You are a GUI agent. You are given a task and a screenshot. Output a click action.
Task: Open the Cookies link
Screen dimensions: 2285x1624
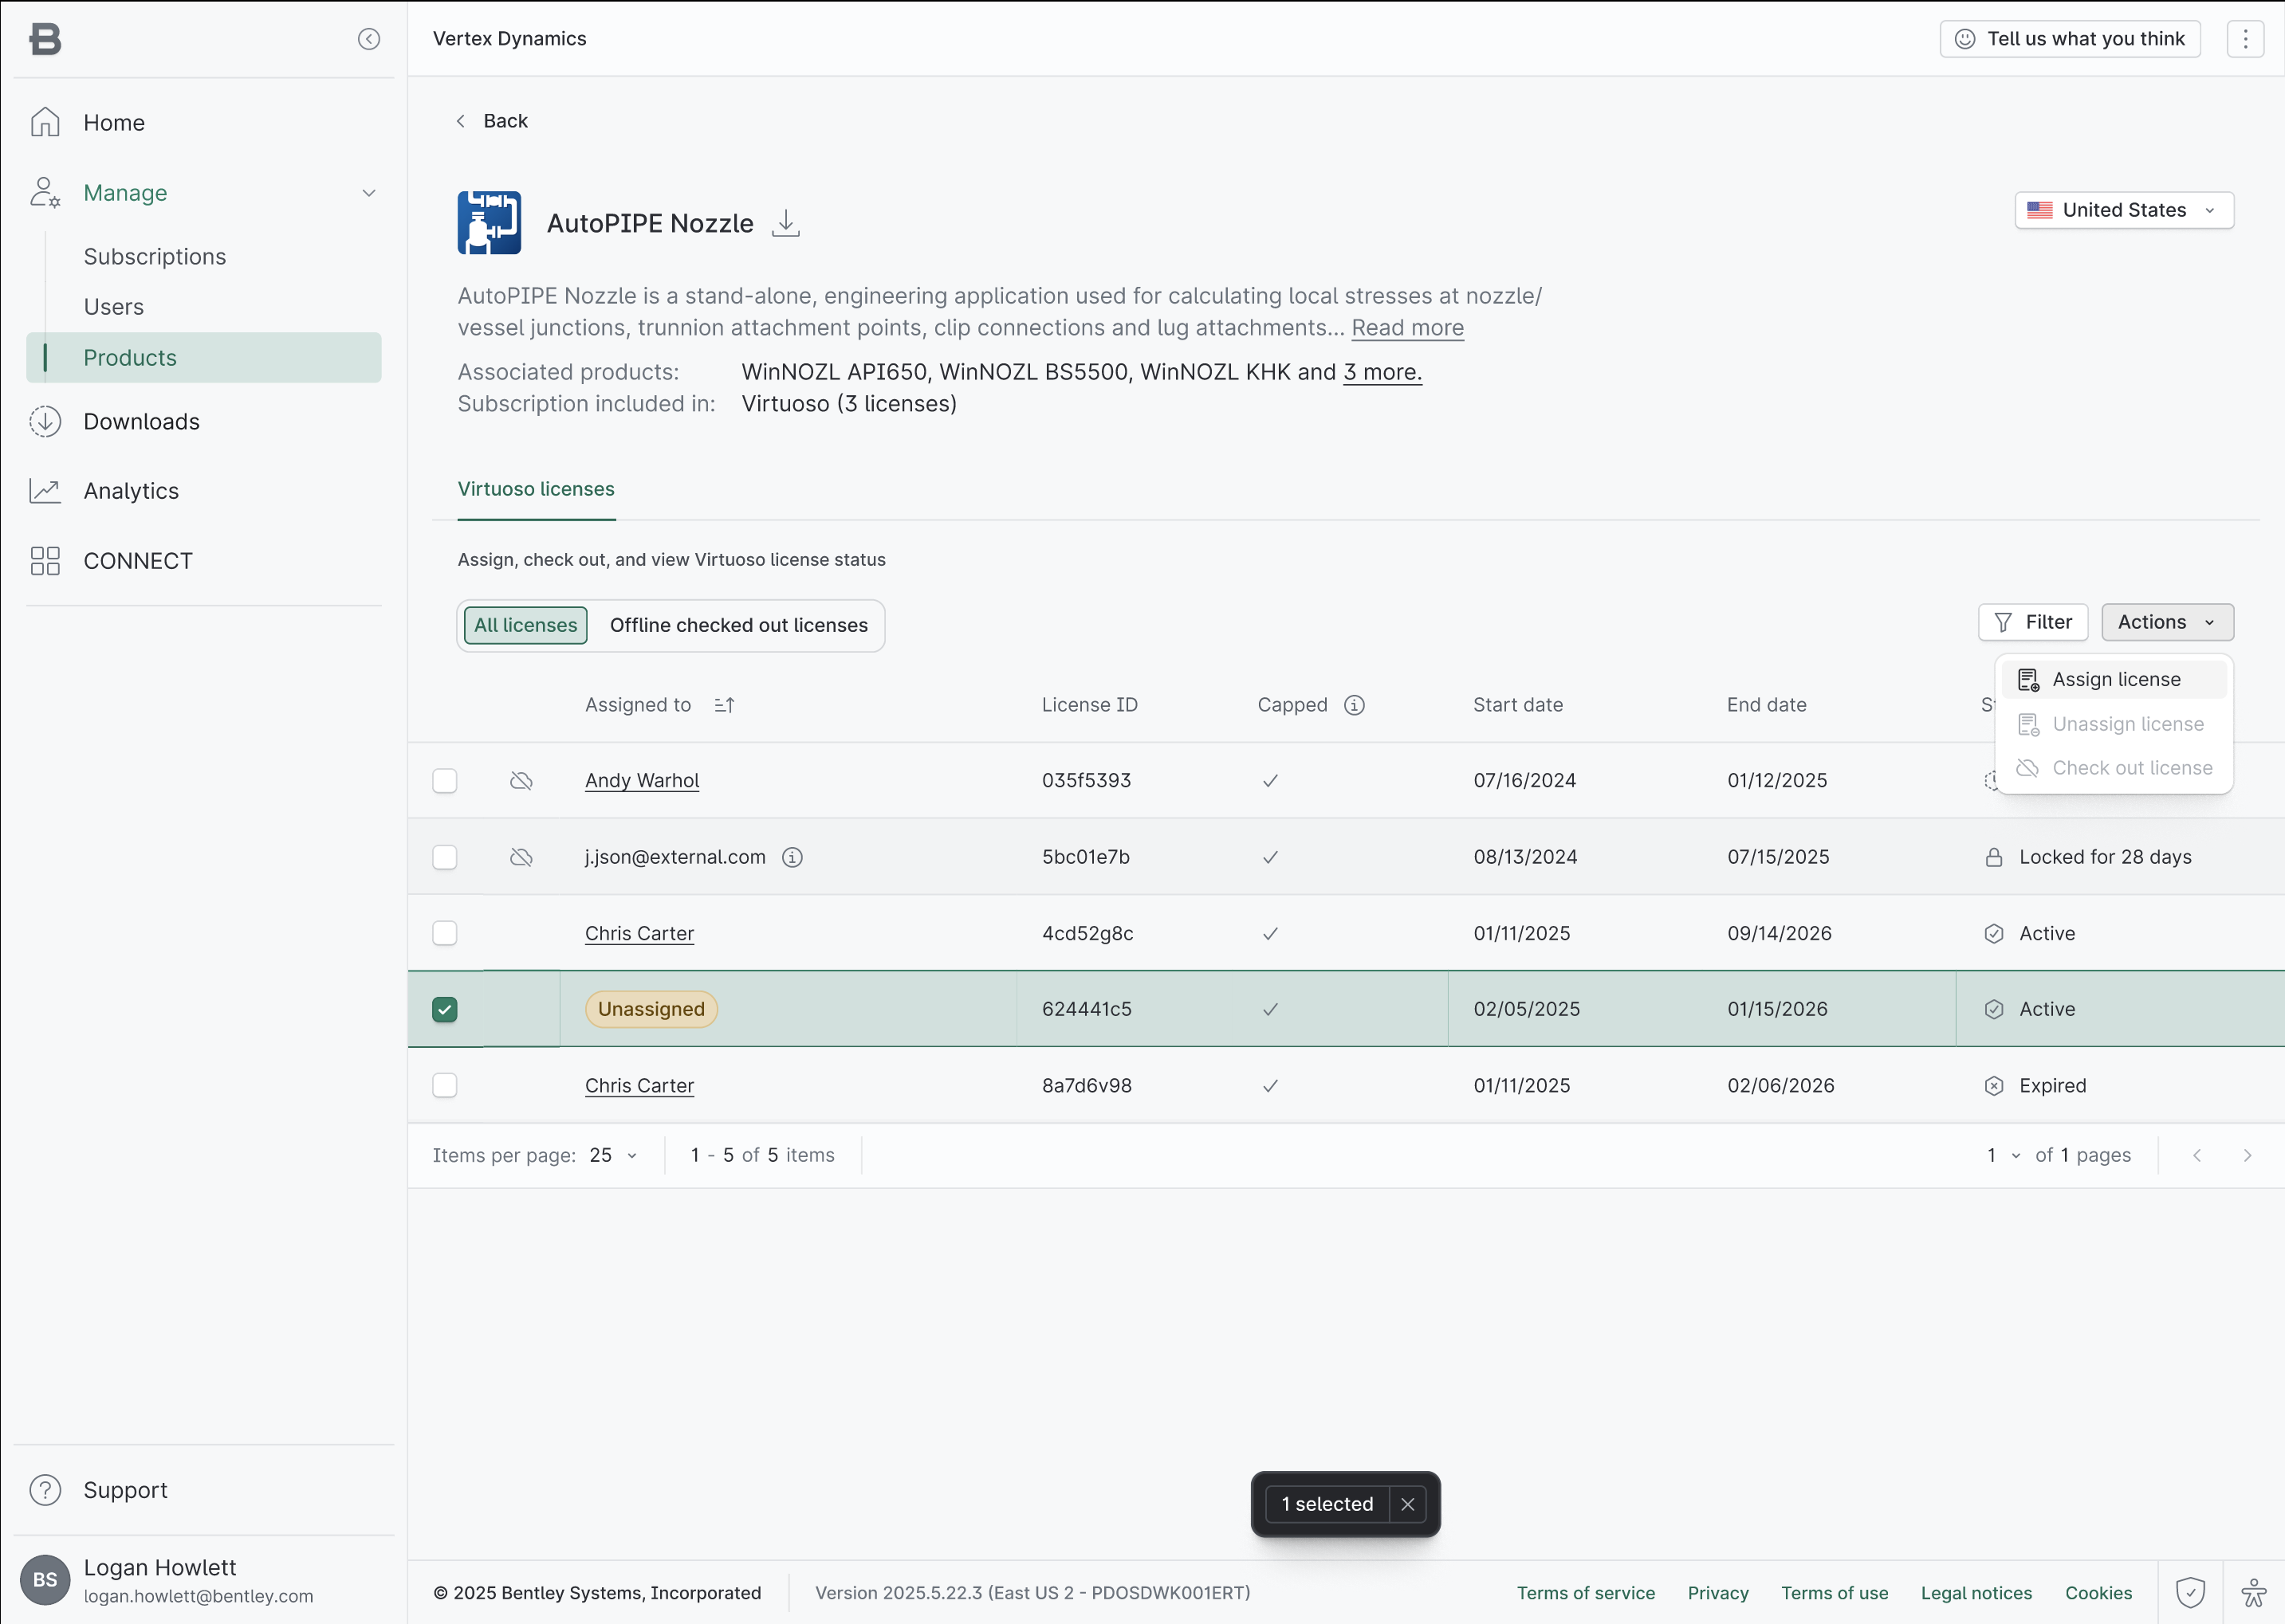[2099, 1593]
